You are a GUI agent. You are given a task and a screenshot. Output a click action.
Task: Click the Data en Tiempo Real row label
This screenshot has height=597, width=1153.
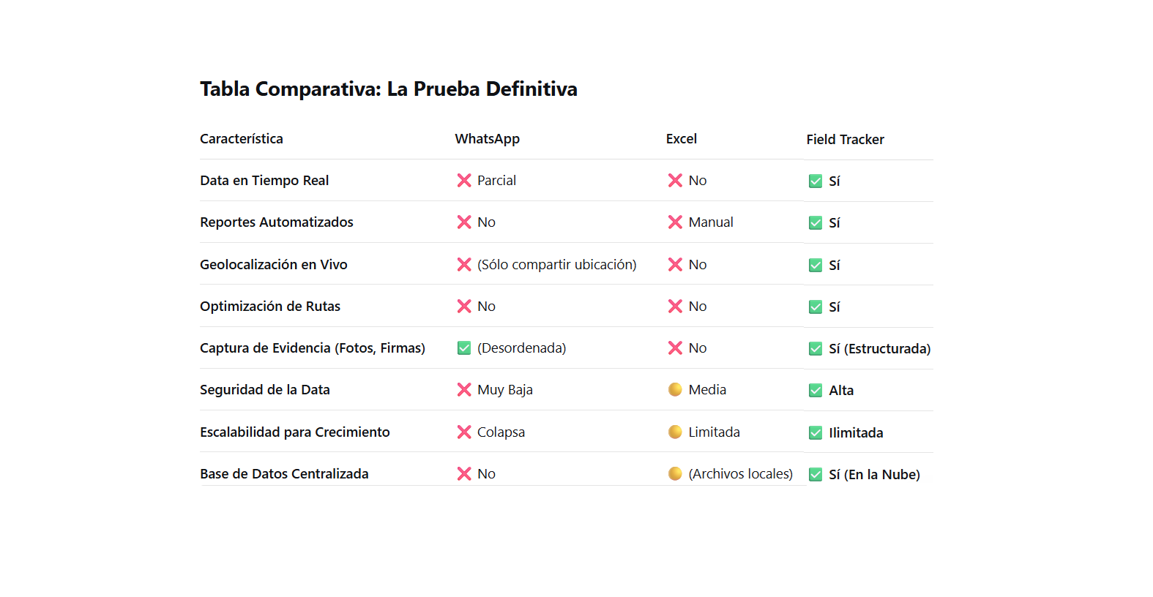[x=264, y=181]
